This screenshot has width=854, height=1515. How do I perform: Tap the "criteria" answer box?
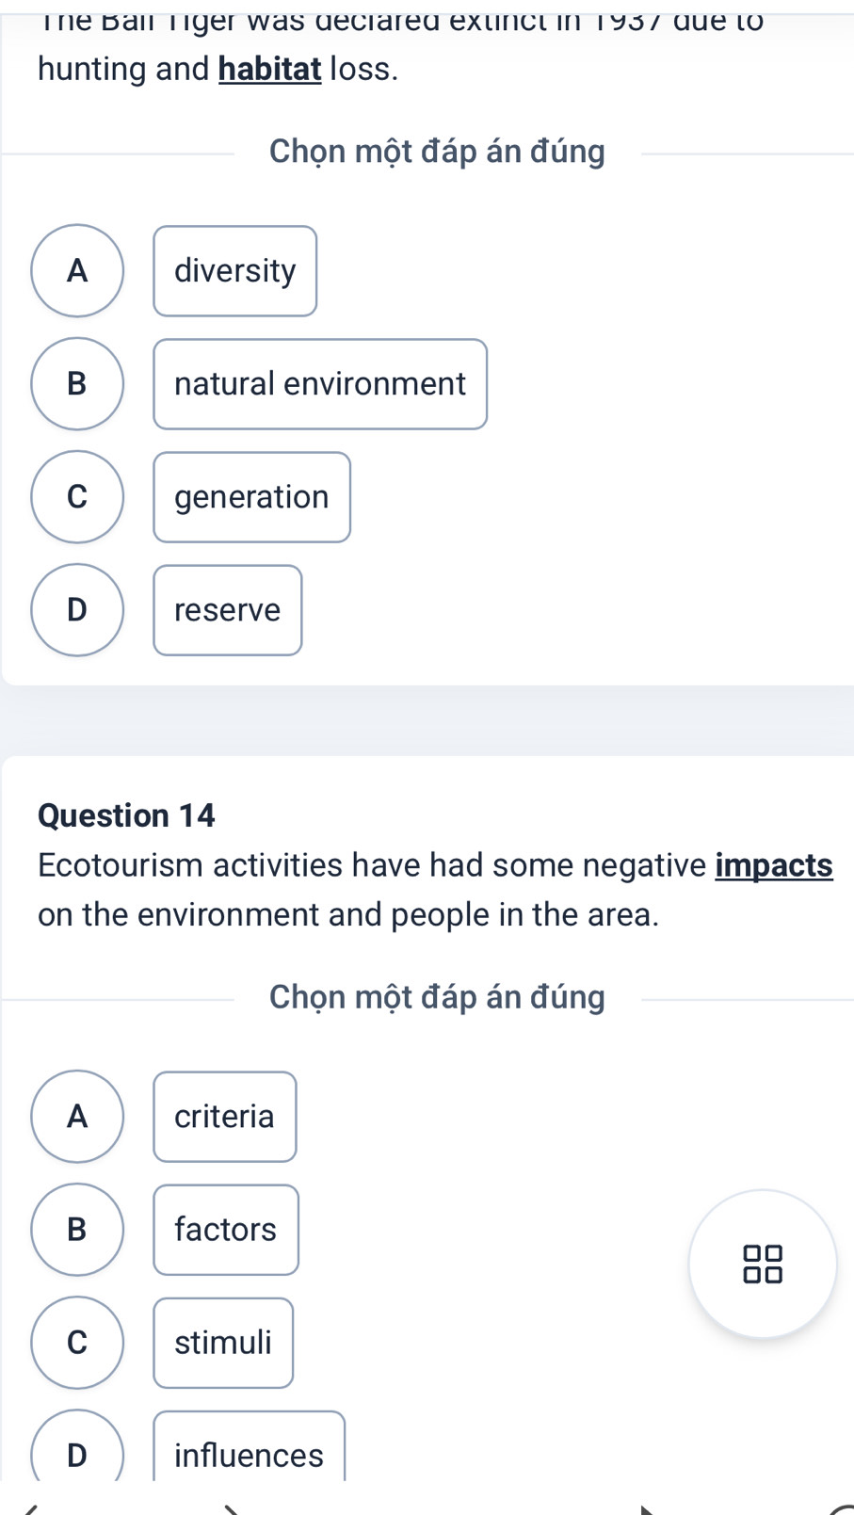pyautogui.click(x=225, y=1117)
